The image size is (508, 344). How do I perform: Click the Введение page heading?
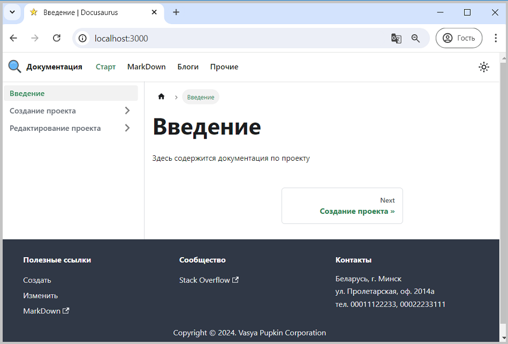207,127
